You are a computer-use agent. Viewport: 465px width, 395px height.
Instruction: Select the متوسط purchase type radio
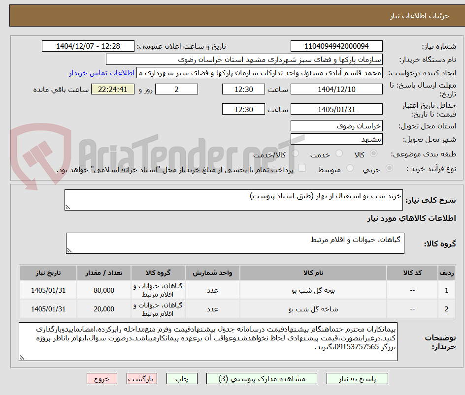point(350,168)
